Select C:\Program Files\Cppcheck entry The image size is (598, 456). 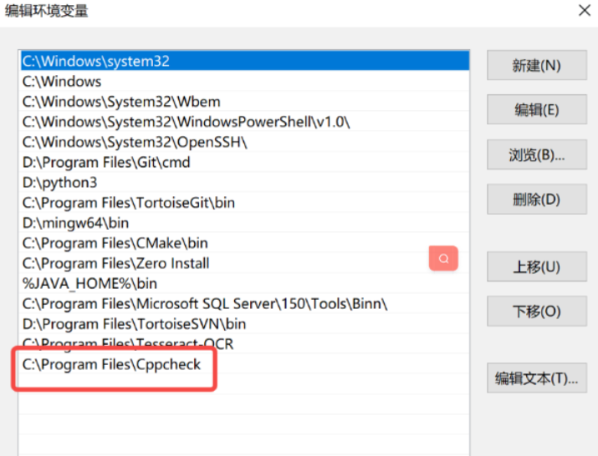(x=245, y=364)
